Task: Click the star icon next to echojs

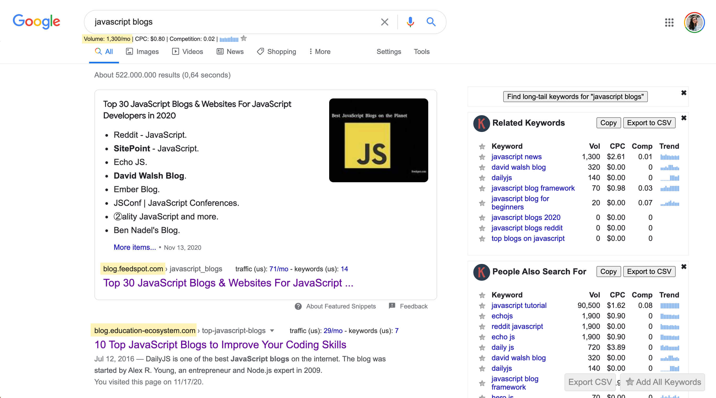Action: (x=482, y=316)
